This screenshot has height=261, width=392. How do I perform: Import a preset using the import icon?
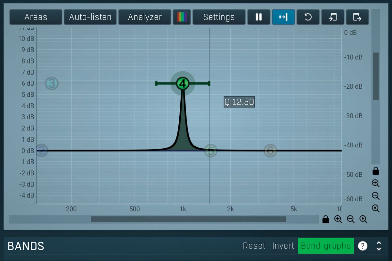tap(333, 17)
